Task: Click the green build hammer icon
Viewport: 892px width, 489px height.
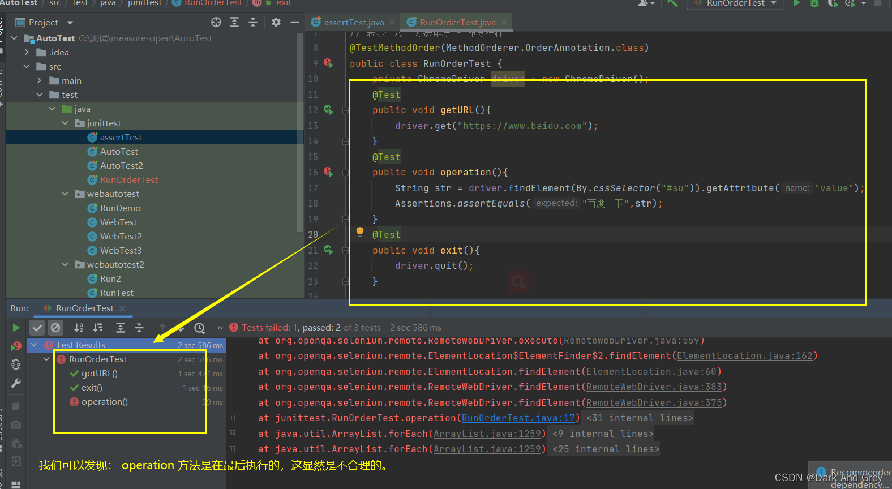Action: [672, 3]
